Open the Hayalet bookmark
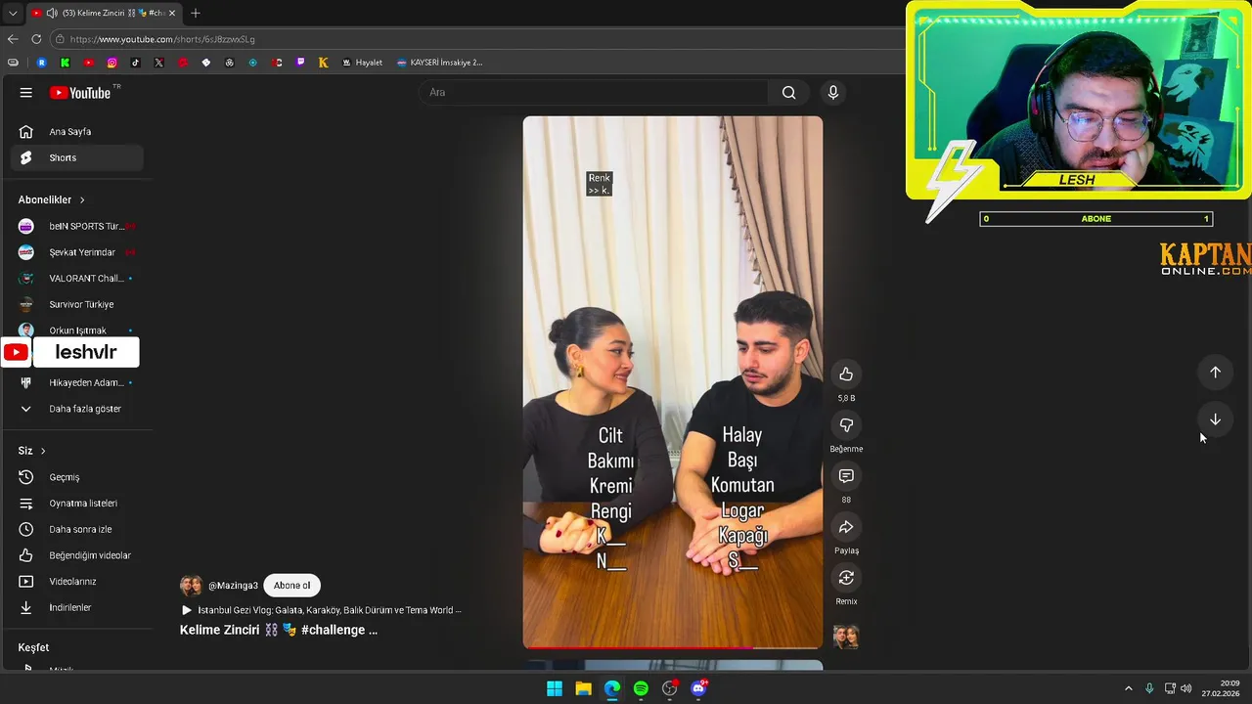Screen dimensions: 1252x704 coord(362,63)
